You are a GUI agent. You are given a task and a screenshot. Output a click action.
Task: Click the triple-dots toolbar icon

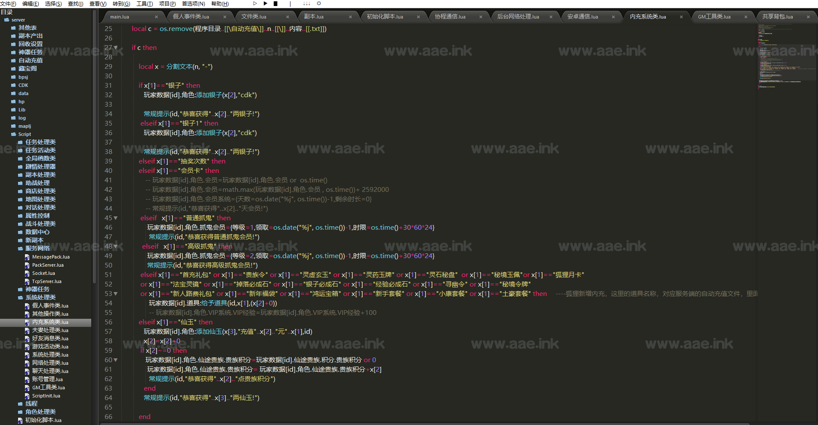(307, 3)
